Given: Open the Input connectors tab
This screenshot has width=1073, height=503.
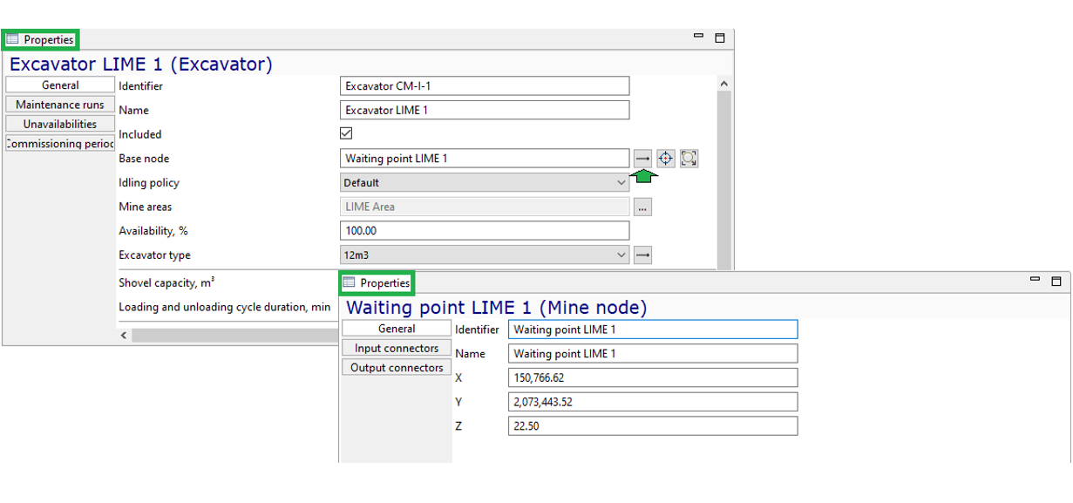Looking at the screenshot, I should 397,348.
